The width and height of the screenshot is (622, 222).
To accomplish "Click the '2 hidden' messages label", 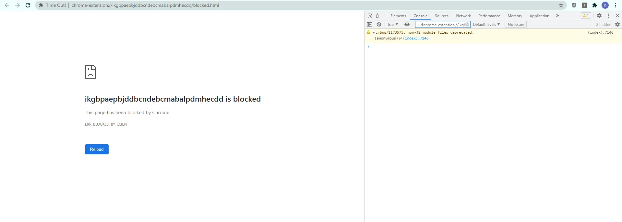I will coord(603,25).
